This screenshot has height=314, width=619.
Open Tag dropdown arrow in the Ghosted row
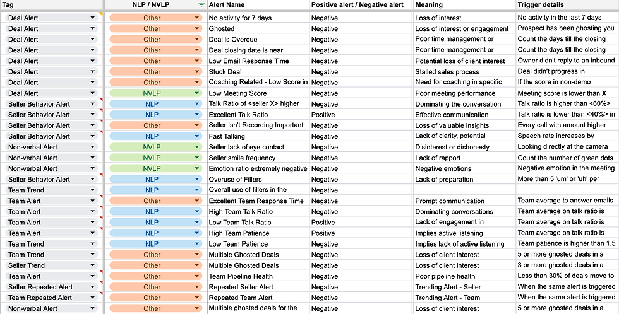pyautogui.click(x=93, y=28)
